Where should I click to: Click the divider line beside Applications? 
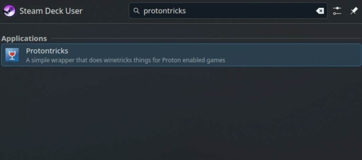(x=206, y=38)
